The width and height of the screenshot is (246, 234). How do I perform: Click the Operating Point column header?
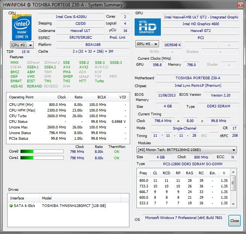[22, 97]
